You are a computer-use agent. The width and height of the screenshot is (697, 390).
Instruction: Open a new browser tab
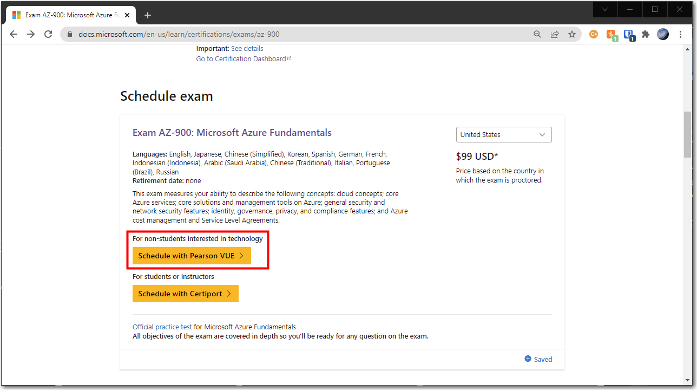pyautogui.click(x=148, y=15)
